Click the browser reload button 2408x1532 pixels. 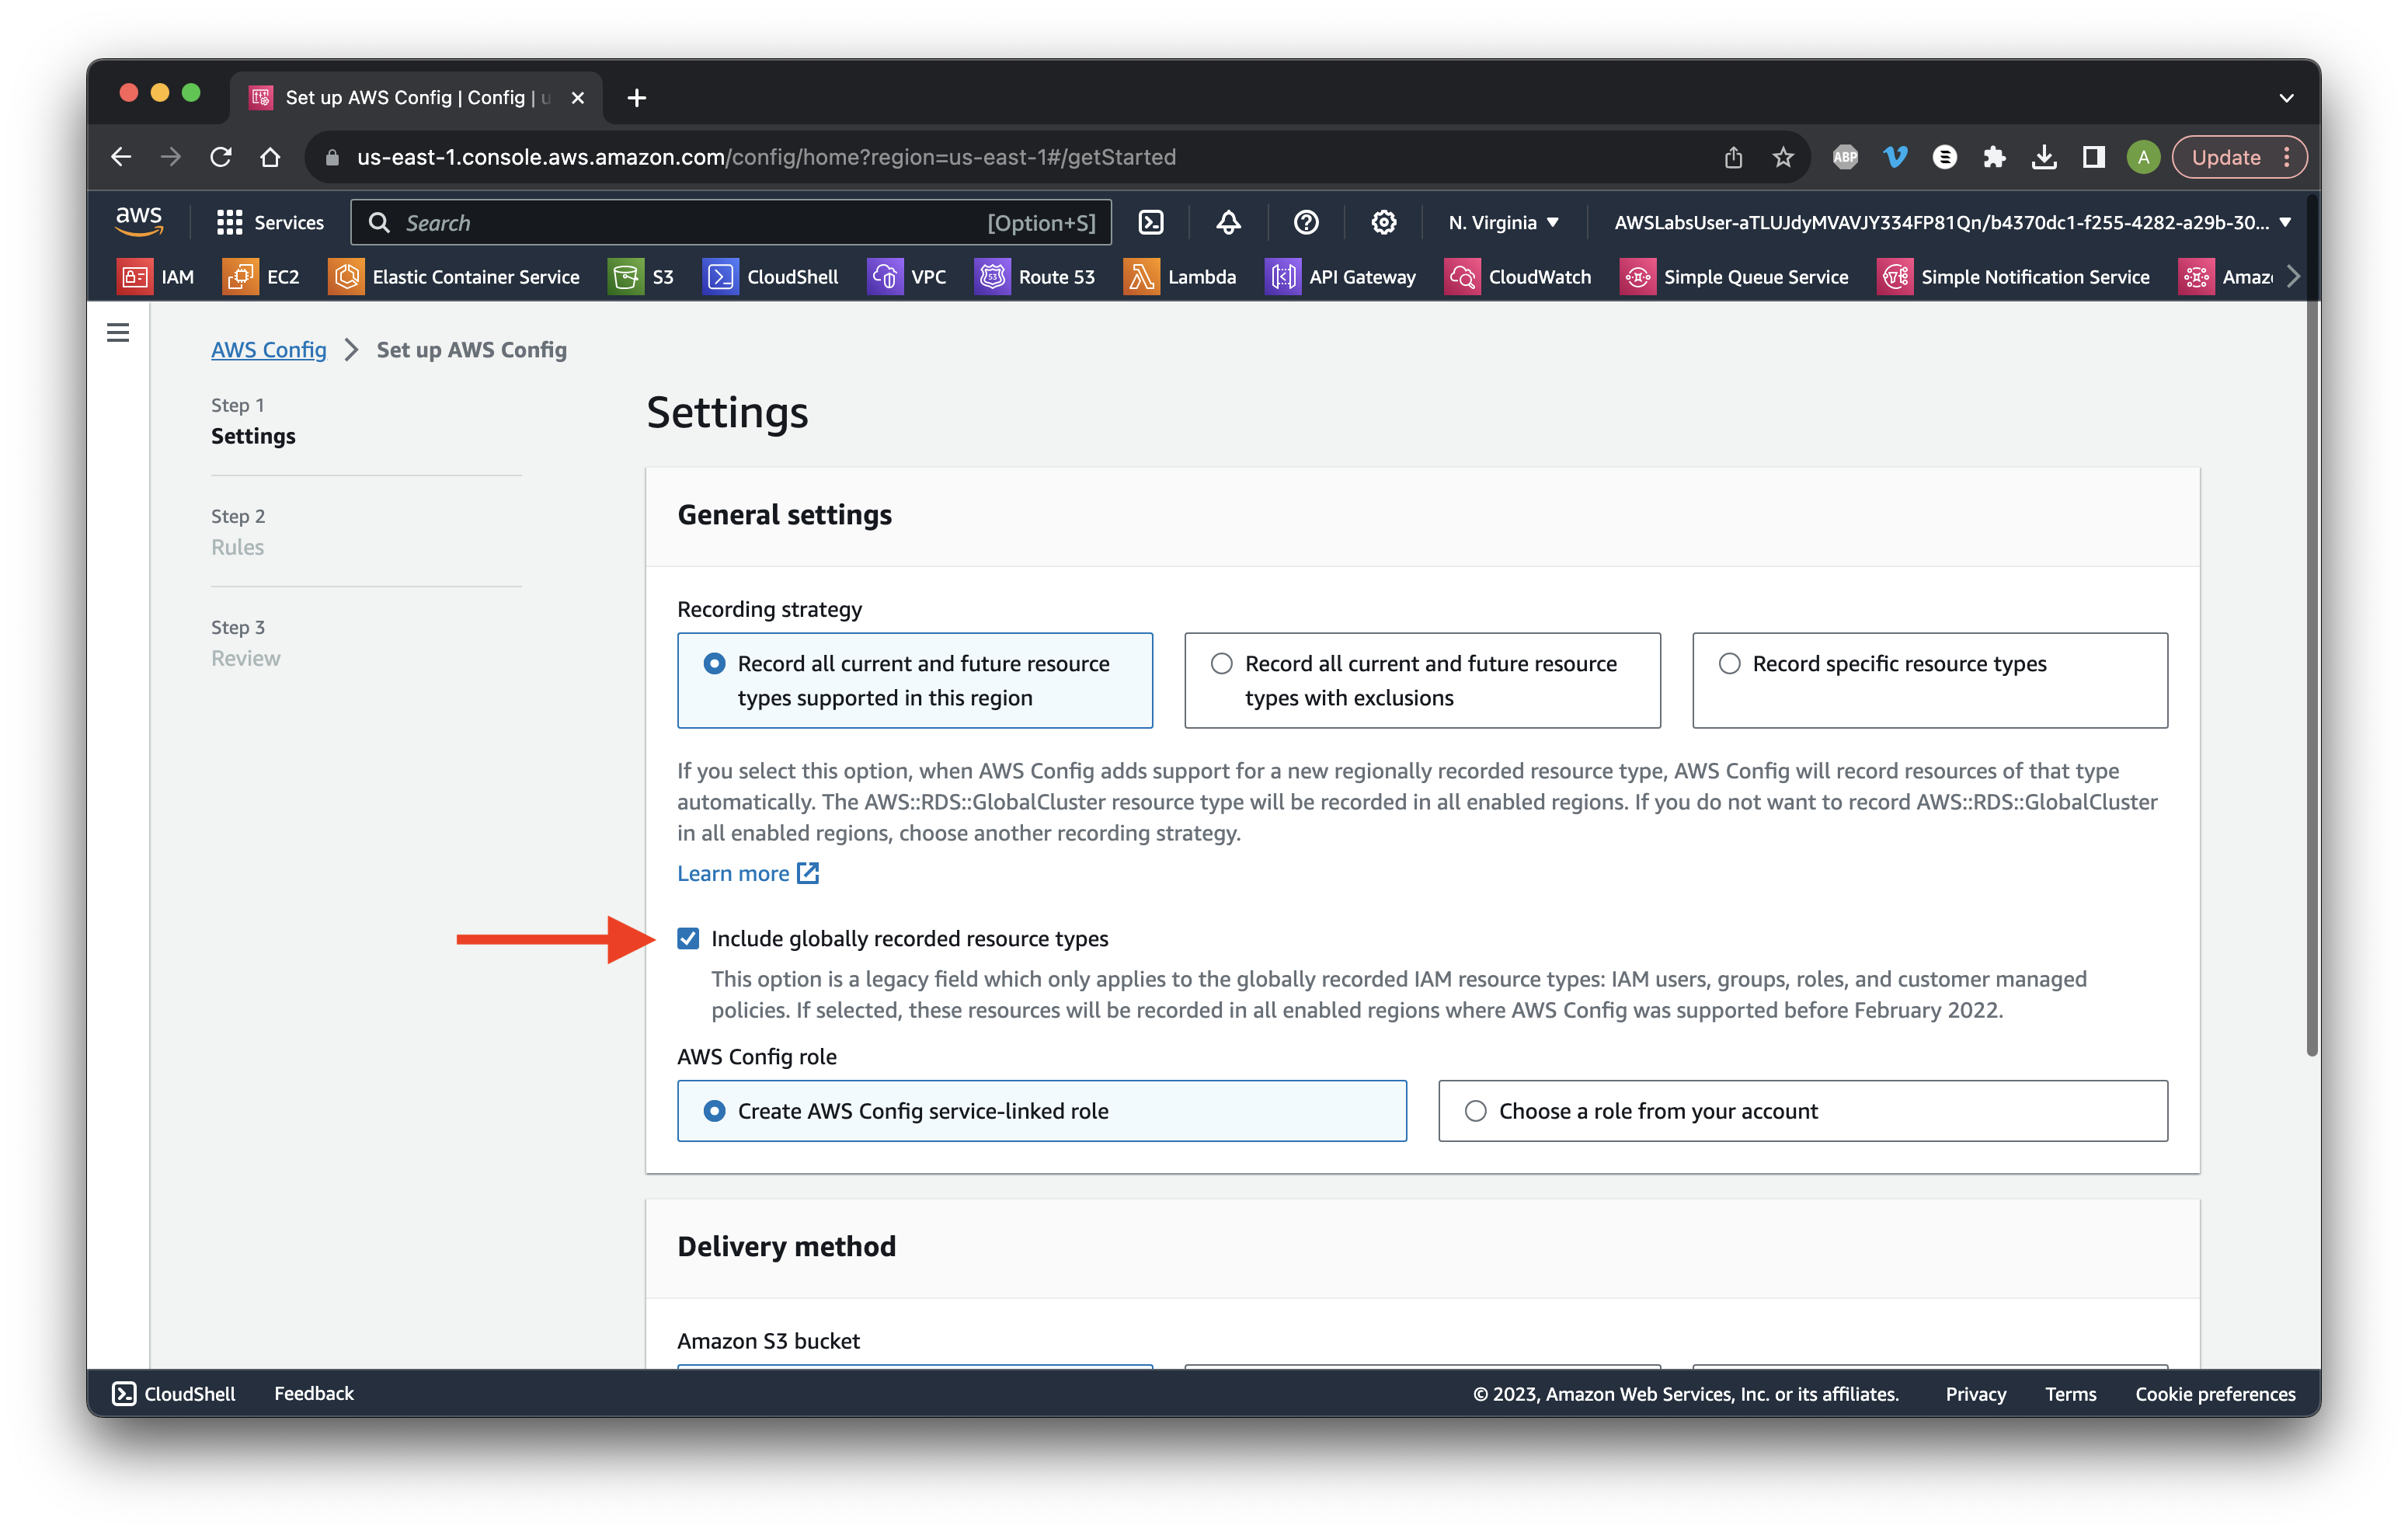[x=220, y=157]
